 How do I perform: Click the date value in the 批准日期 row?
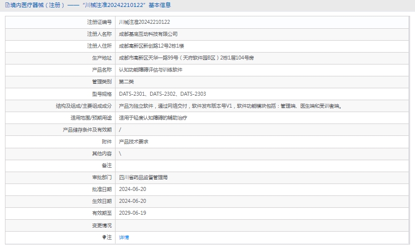click(132, 189)
